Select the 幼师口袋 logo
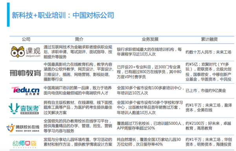236x151 pixels. point(24,144)
